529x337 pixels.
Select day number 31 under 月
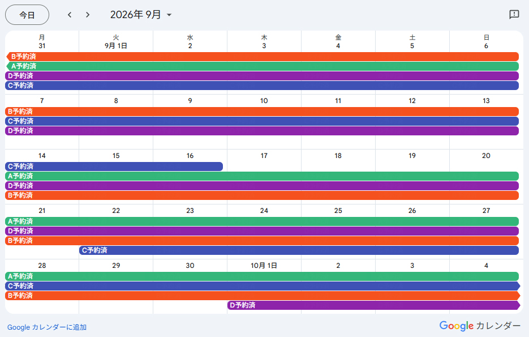pyautogui.click(x=42, y=46)
